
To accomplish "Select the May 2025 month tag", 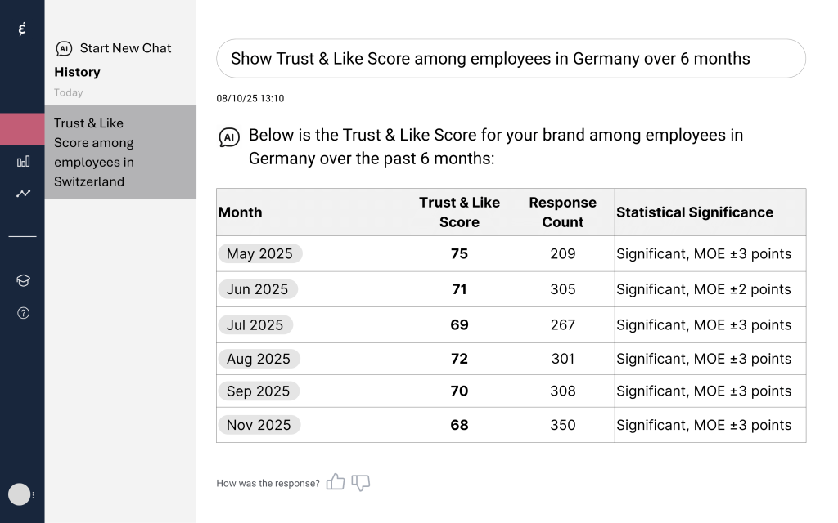I will click(259, 253).
